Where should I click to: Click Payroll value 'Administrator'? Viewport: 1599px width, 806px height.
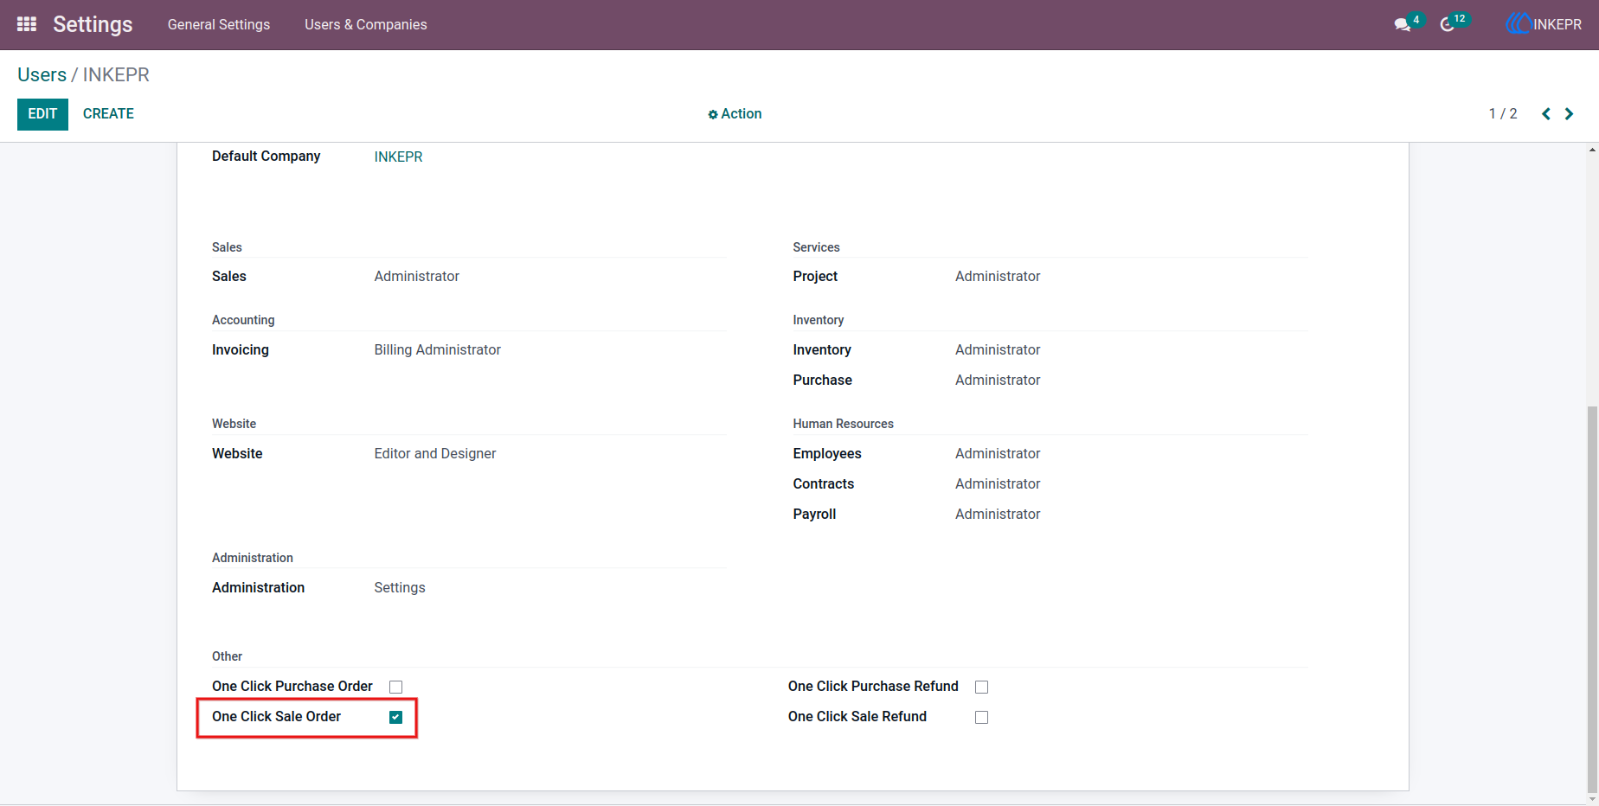[x=998, y=515]
